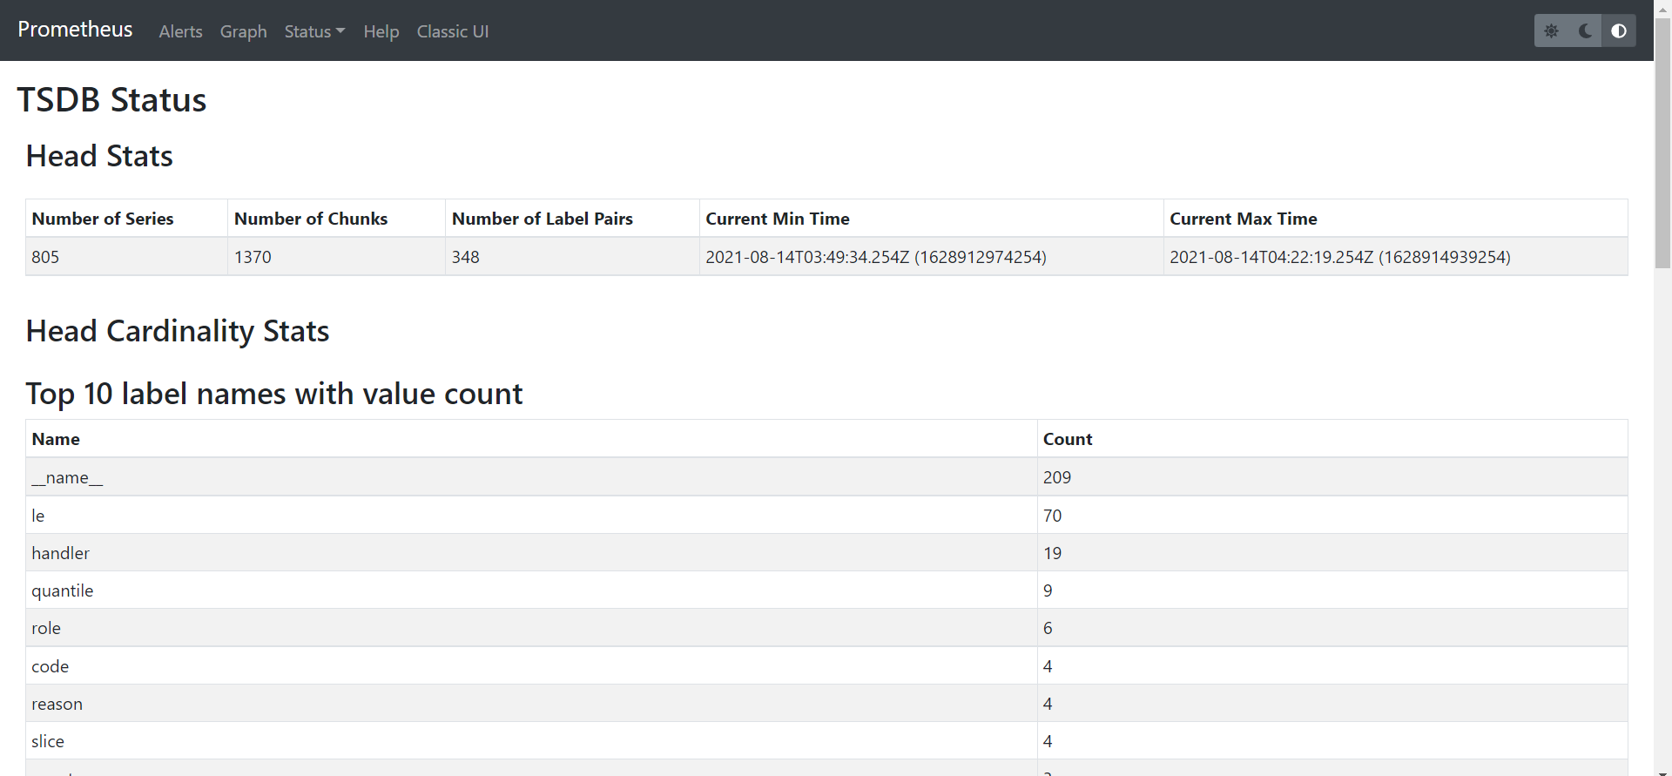1672x776 pixels.
Task: Select the slice label name
Action: click(x=48, y=741)
